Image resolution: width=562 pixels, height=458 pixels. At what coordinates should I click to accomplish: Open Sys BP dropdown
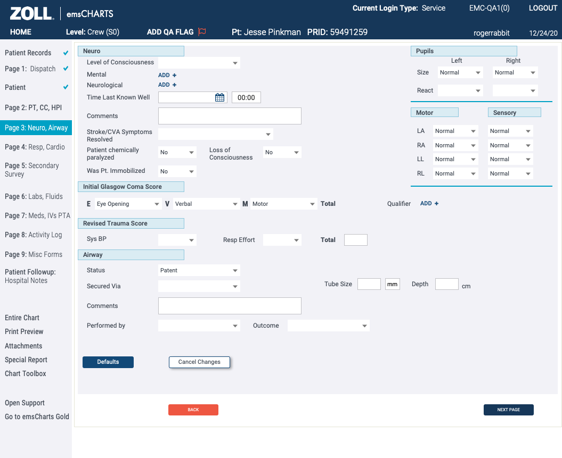177,240
